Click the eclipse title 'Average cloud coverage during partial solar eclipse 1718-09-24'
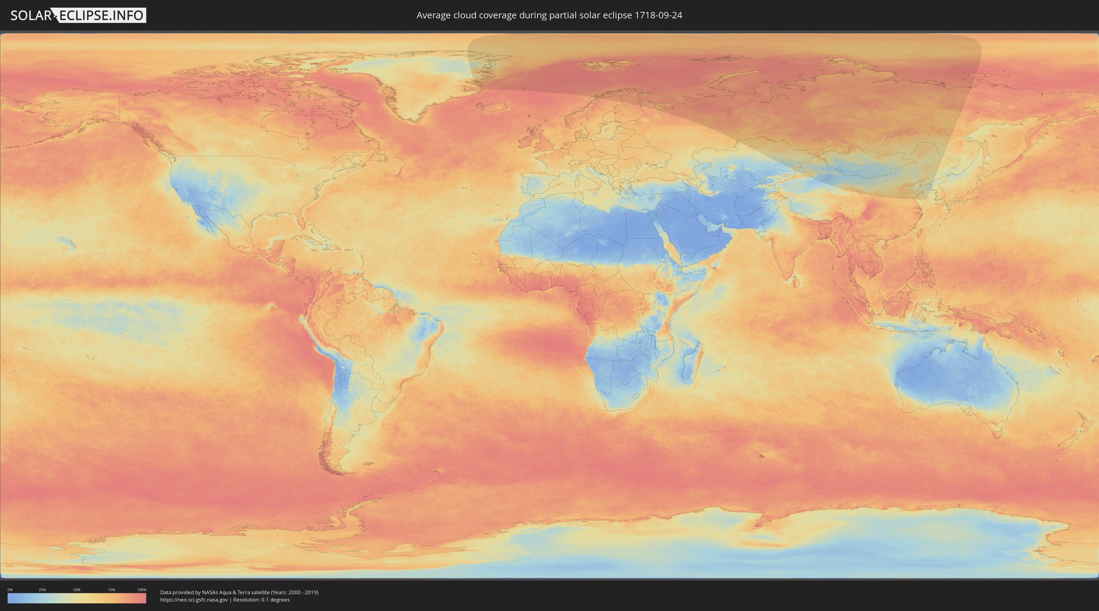This screenshot has height=611, width=1099. [x=549, y=15]
